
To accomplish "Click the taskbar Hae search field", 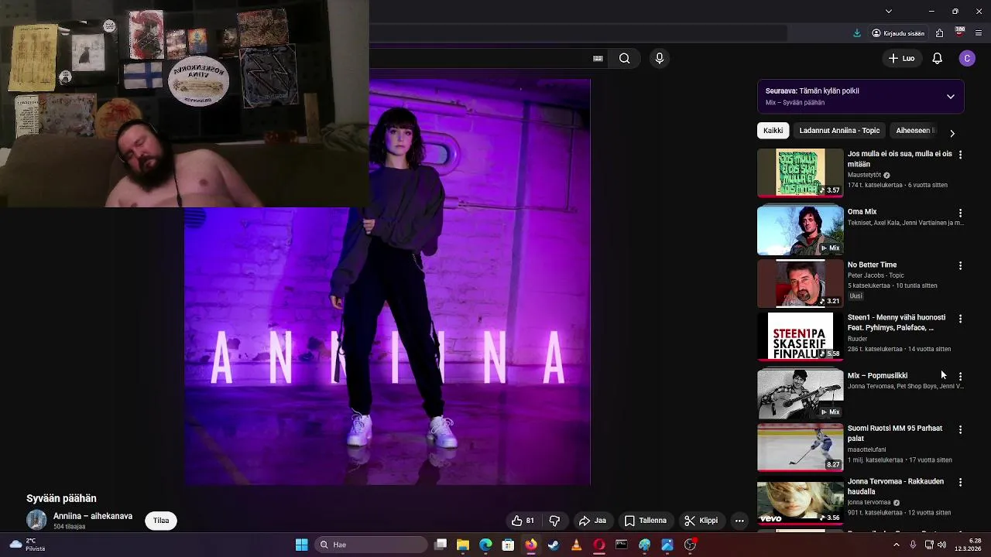I will (x=372, y=545).
